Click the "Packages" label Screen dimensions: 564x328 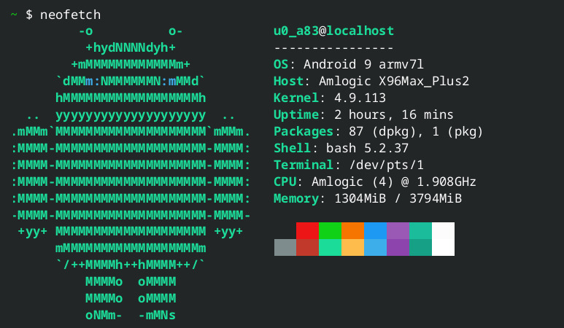point(304,131)
